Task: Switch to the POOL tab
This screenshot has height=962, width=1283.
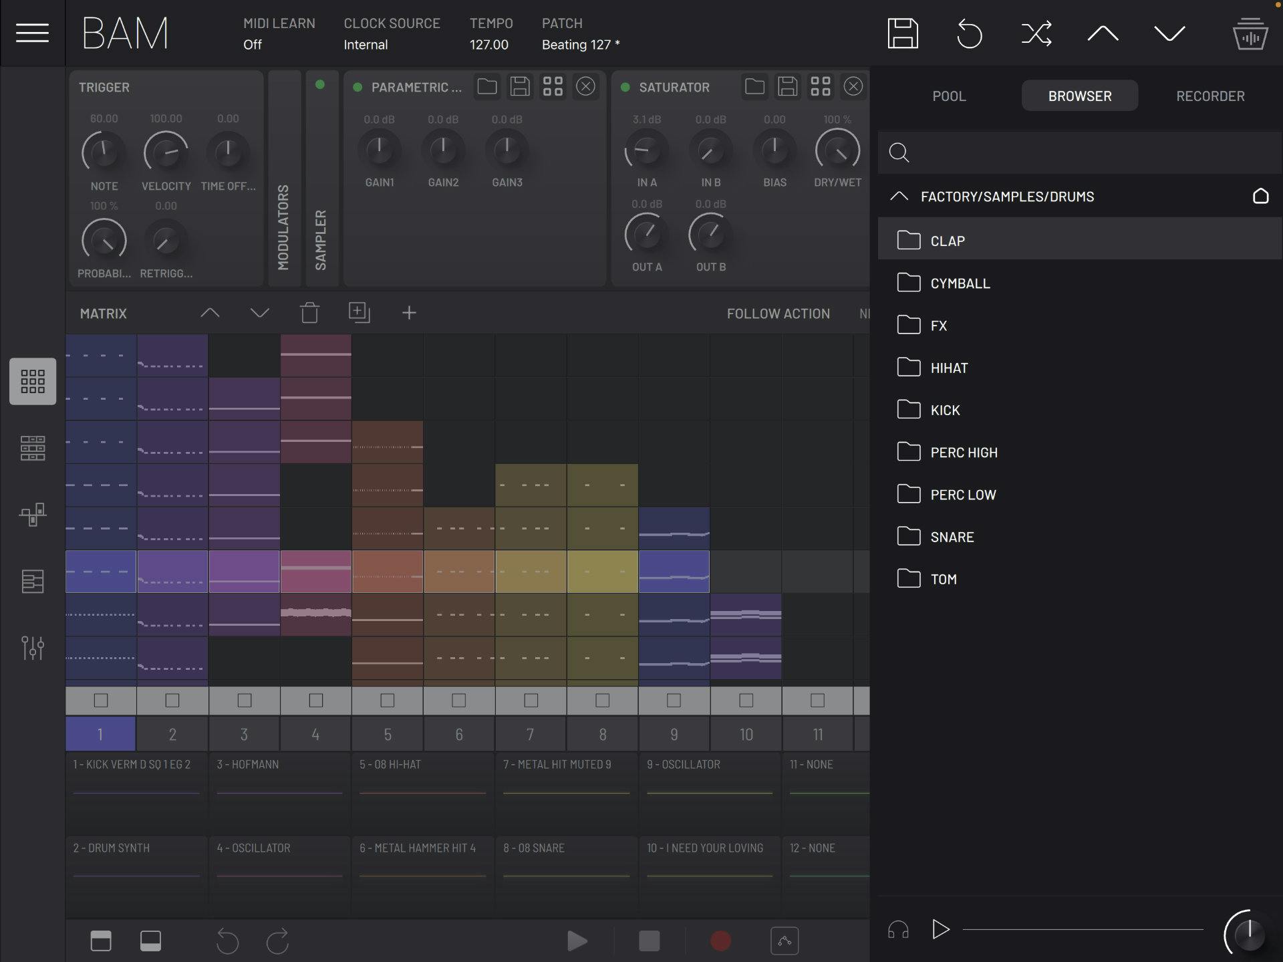Action: 949,96
